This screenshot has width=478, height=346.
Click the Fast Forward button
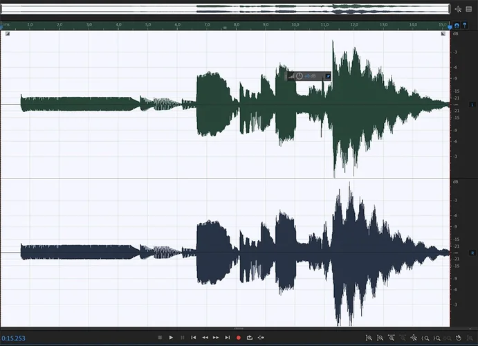[216, 338]
